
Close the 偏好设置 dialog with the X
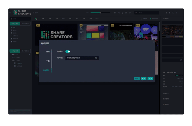[x=154, y=42]
